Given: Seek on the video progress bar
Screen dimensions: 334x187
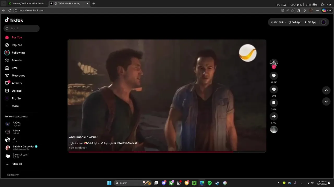Looking at the screenshot, I should 167,152.
